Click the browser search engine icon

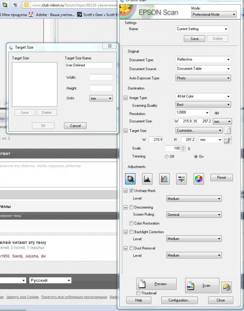coord(5,5)
